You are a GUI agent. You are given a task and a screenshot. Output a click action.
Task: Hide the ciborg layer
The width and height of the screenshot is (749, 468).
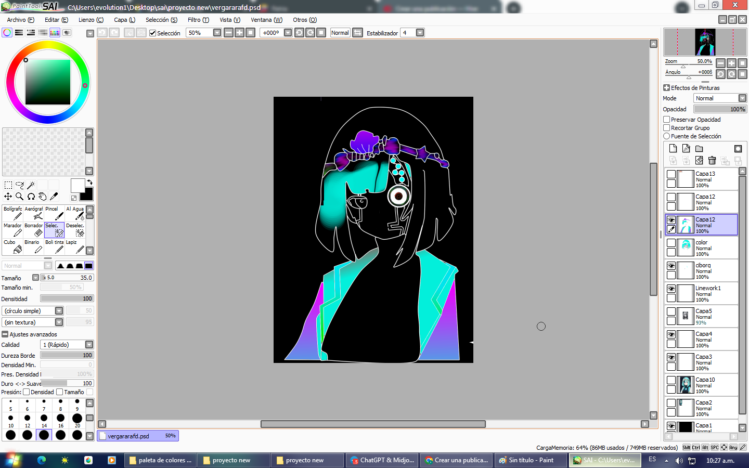(x=671, y=266)
